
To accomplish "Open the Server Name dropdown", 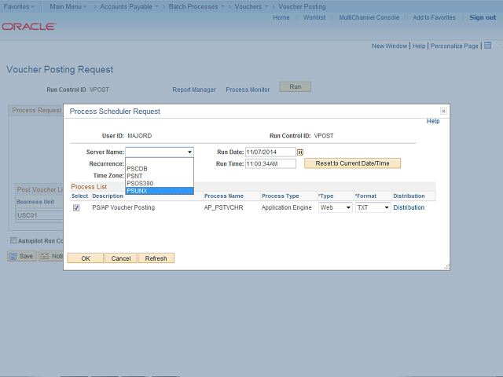I will point(160,152).
